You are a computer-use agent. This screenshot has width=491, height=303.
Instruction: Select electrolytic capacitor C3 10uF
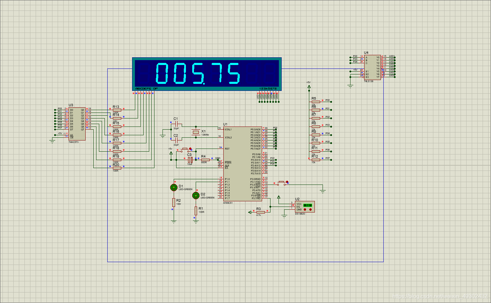pos(190,160)
